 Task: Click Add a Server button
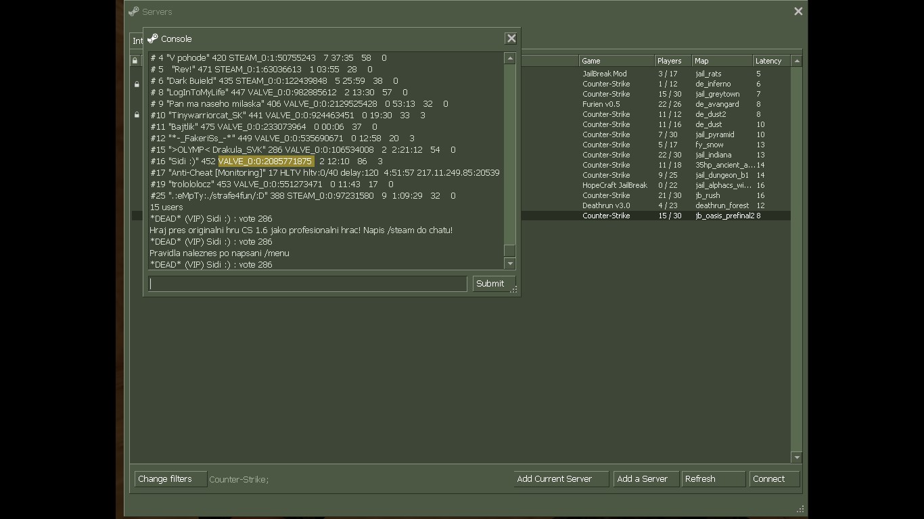[x=645, y=479]
